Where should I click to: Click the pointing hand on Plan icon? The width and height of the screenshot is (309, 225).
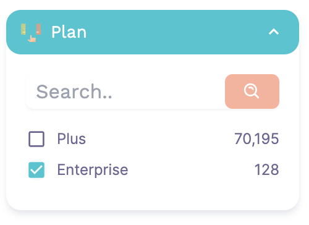32,38
